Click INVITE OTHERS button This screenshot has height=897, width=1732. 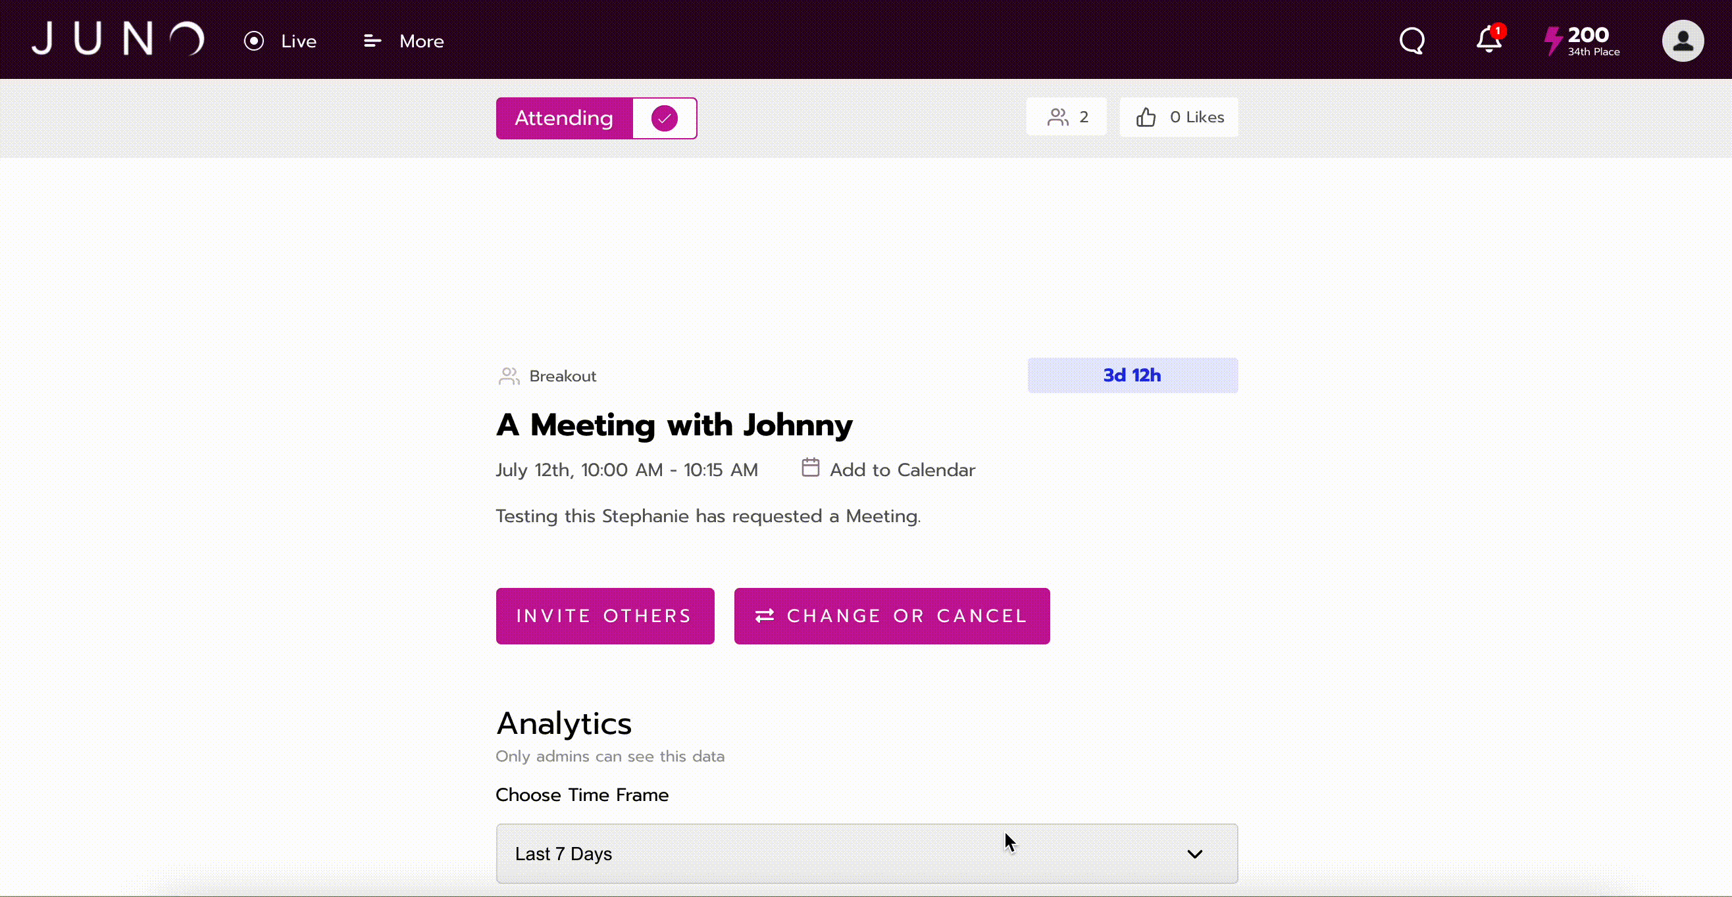(x=605, y=616)
